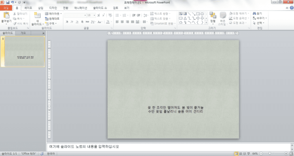Expand the shapes gallery more arrow
The height and width of the screenshot is (156, 294).
pyautogui.click(x=206, y=23)
